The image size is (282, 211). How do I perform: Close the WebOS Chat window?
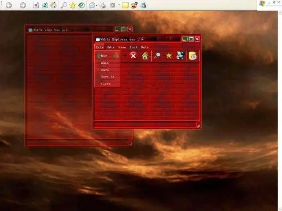click(130, 29)
